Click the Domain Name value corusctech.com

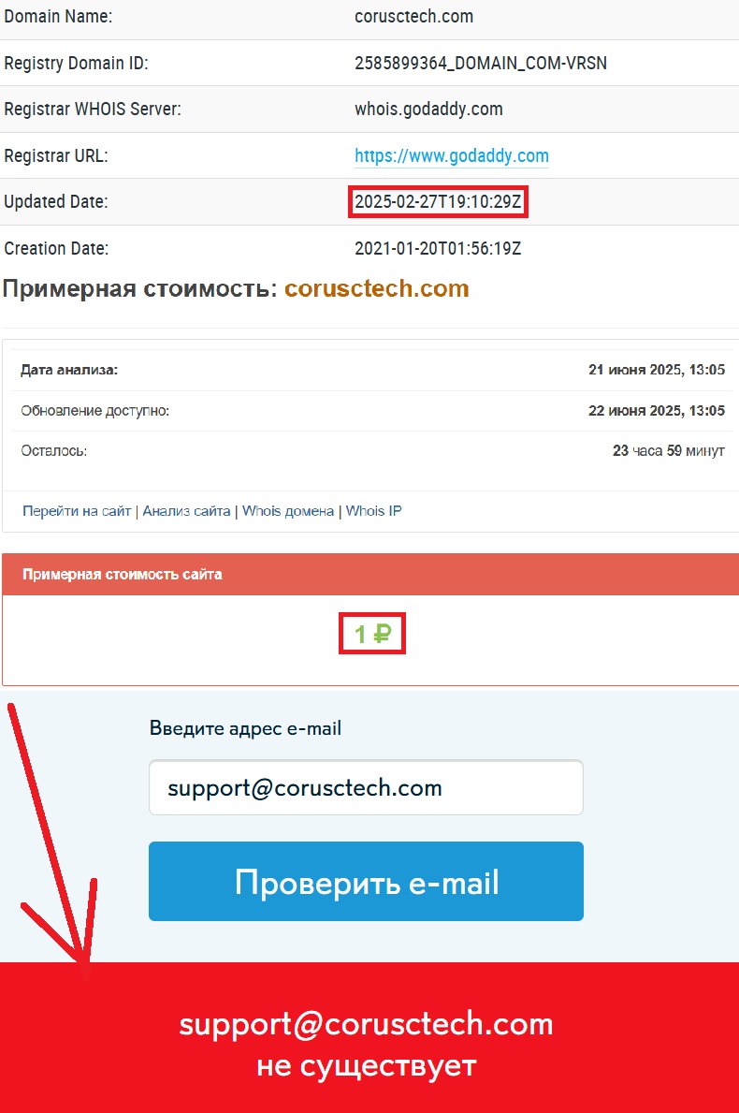coord(413,16)
